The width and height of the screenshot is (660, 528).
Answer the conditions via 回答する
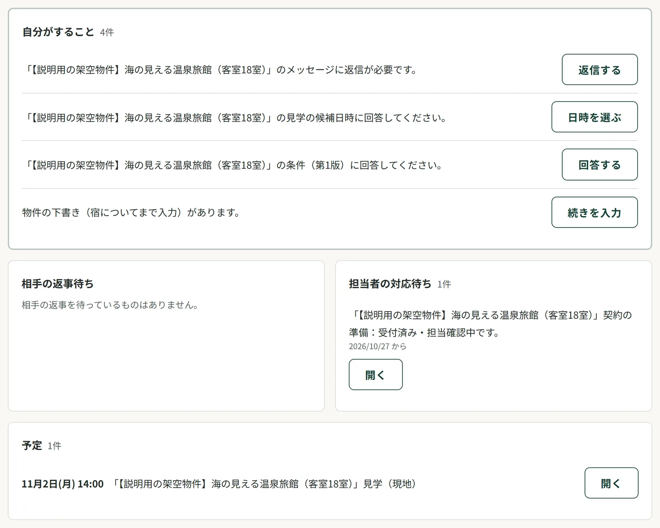599,165
